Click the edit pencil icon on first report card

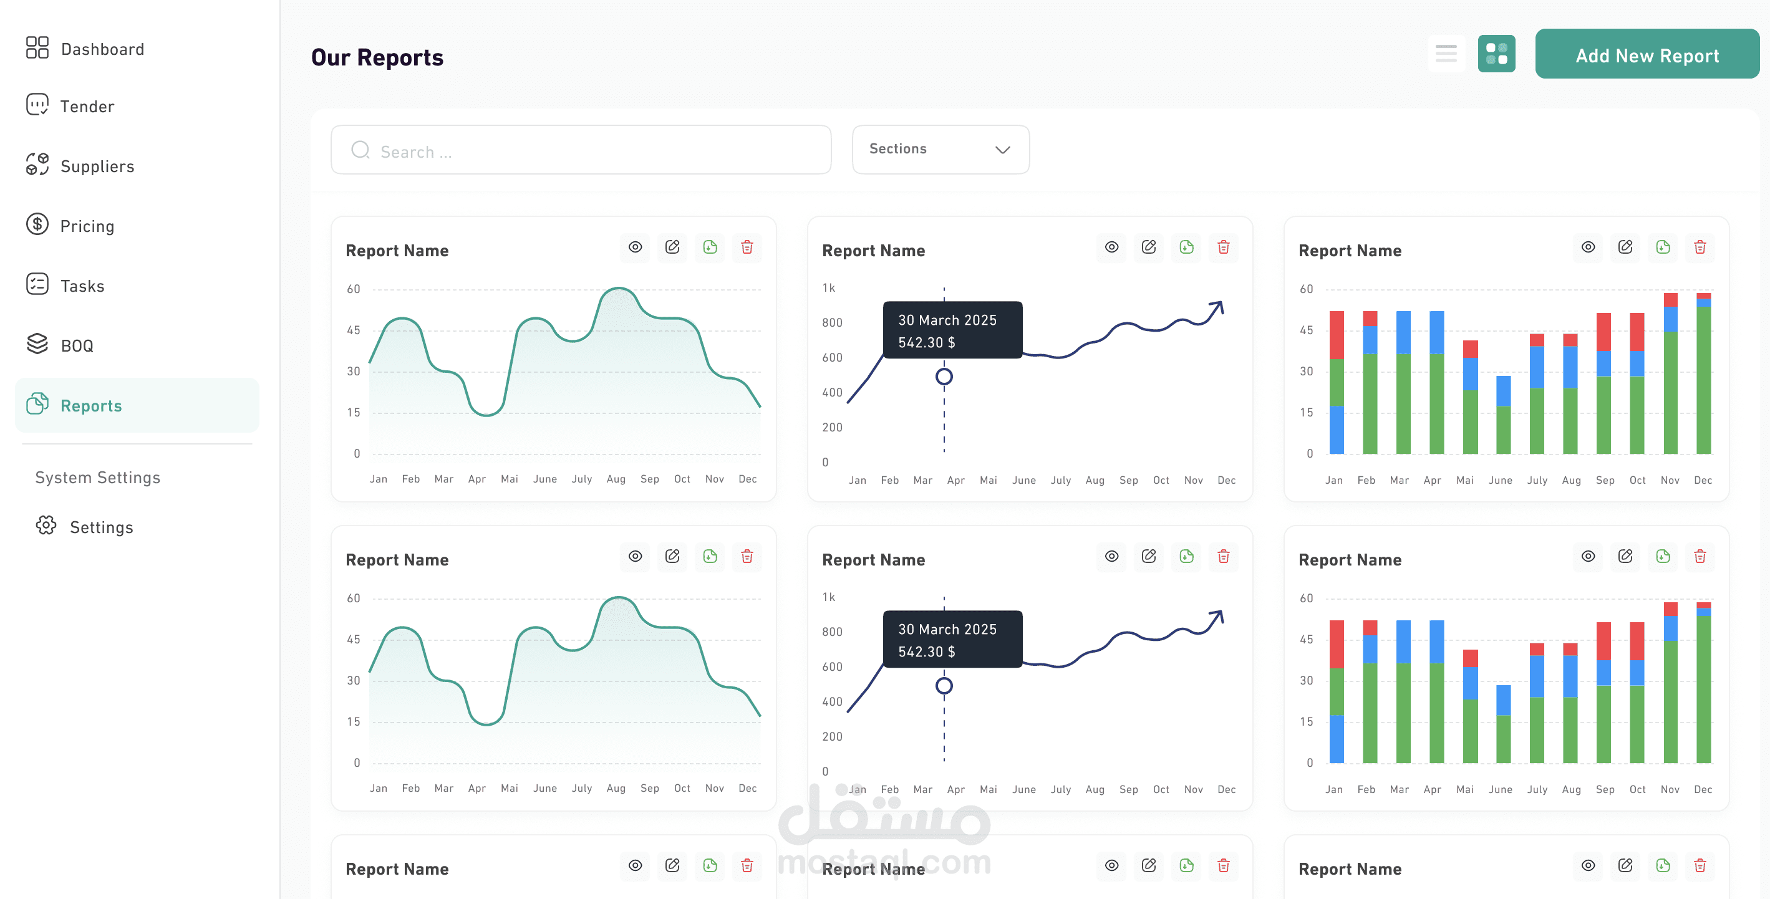[672, 248]
